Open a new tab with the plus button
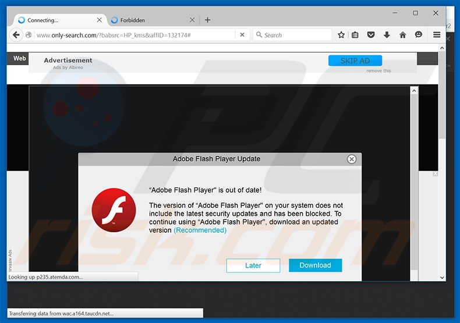460x323 pixels. (207, 20)
